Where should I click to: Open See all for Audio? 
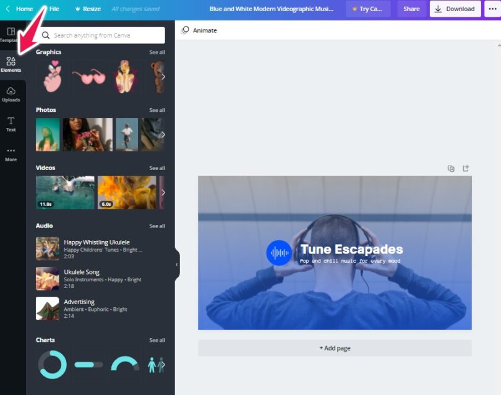tap(157, 226)
